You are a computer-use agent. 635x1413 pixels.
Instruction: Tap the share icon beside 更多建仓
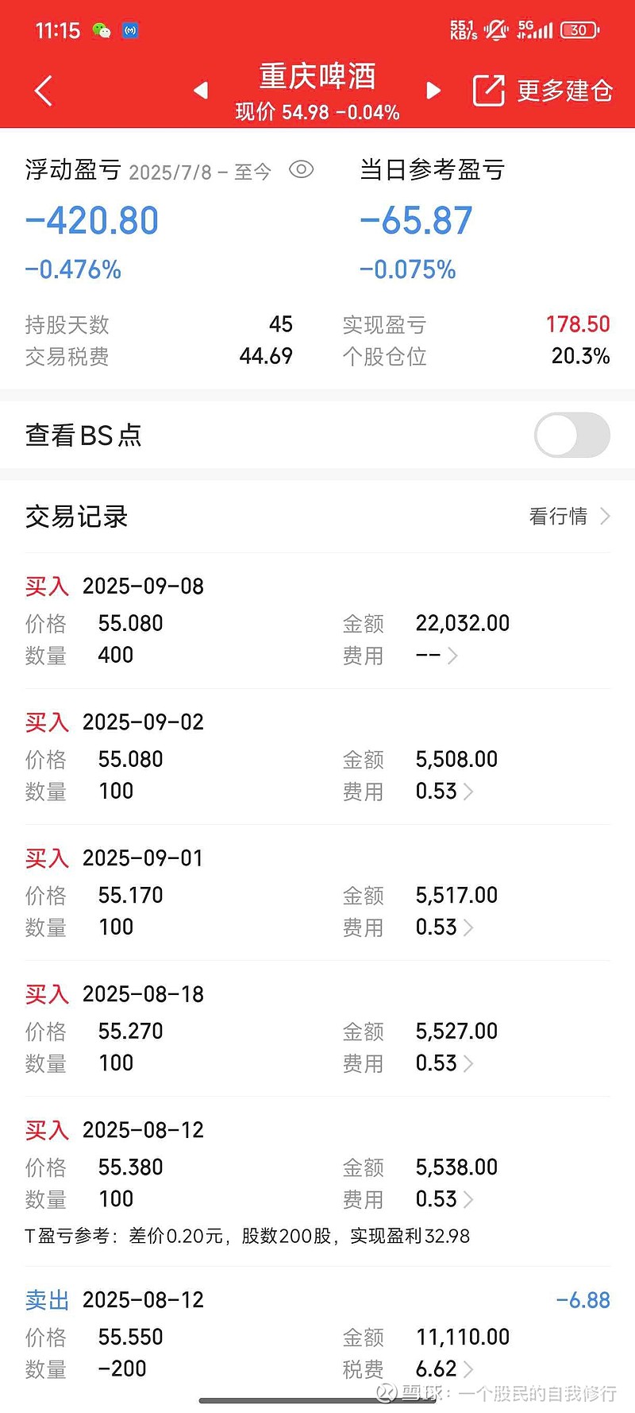pos(488,91)
